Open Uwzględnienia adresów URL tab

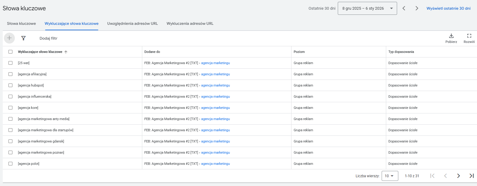coord(132,24)
